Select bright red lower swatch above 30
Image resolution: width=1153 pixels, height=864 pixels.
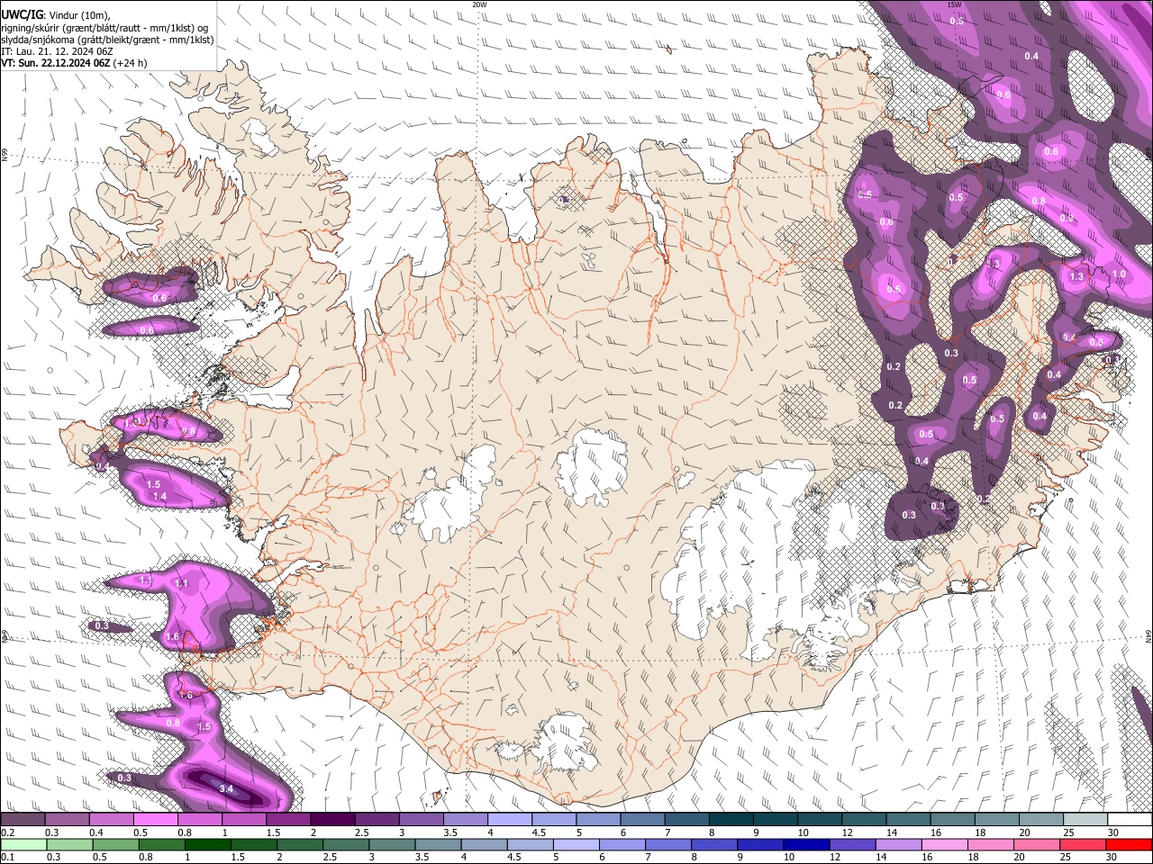coord(1130,844)
